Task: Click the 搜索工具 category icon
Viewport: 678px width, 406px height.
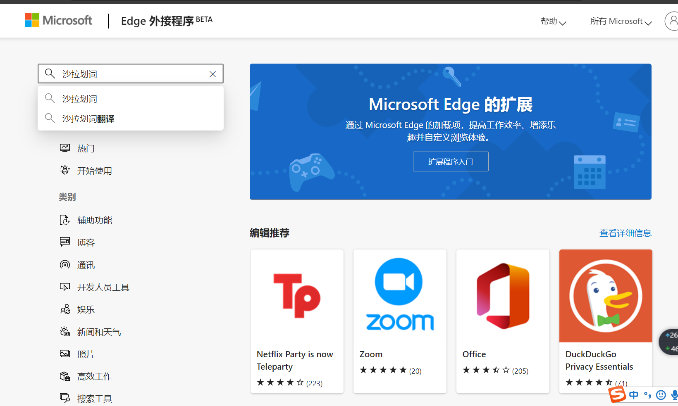Action: 65,398
